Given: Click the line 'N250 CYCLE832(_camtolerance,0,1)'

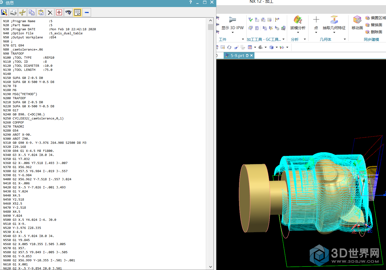Looking at the screenshot, I should (33, 118).
